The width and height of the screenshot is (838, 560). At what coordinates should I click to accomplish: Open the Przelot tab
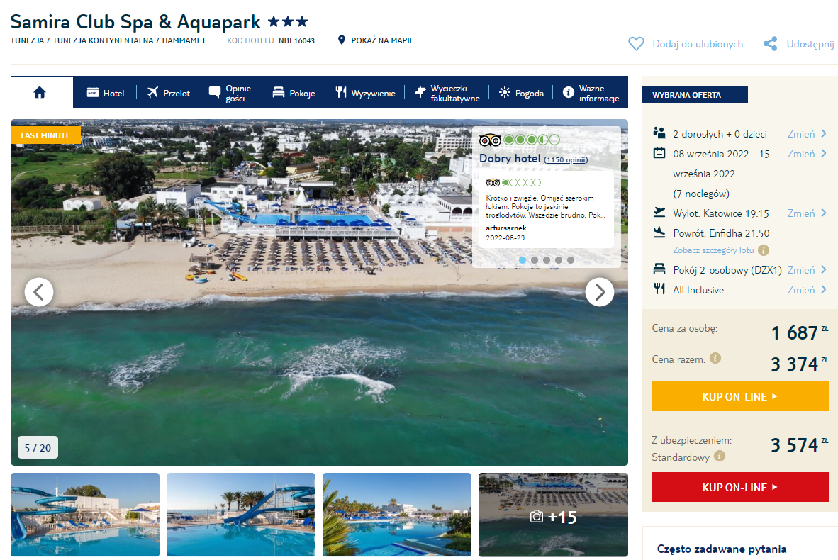tap(168, 93)
